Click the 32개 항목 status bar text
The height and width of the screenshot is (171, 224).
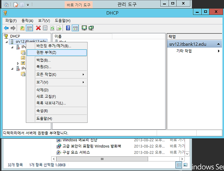pyautogui.click(x=15, y=165)
